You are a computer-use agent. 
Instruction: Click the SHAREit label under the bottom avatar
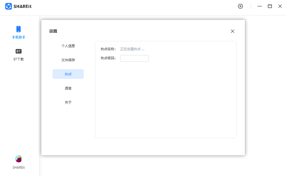pos(18,167)
